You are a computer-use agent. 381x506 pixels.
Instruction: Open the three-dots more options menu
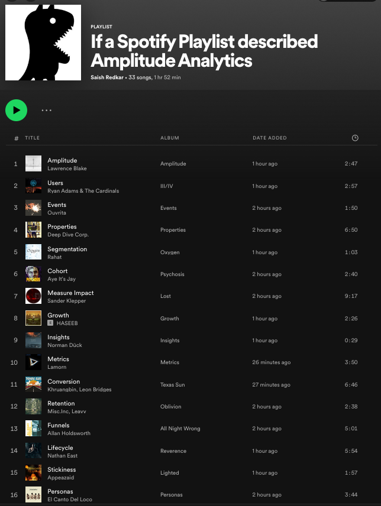[47, 111]
